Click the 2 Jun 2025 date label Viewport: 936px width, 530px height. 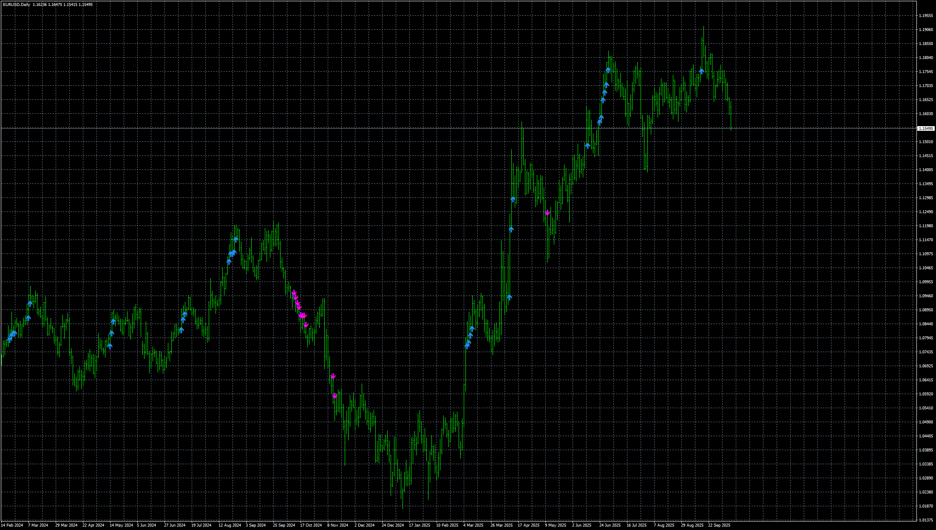tap(581, 525)
